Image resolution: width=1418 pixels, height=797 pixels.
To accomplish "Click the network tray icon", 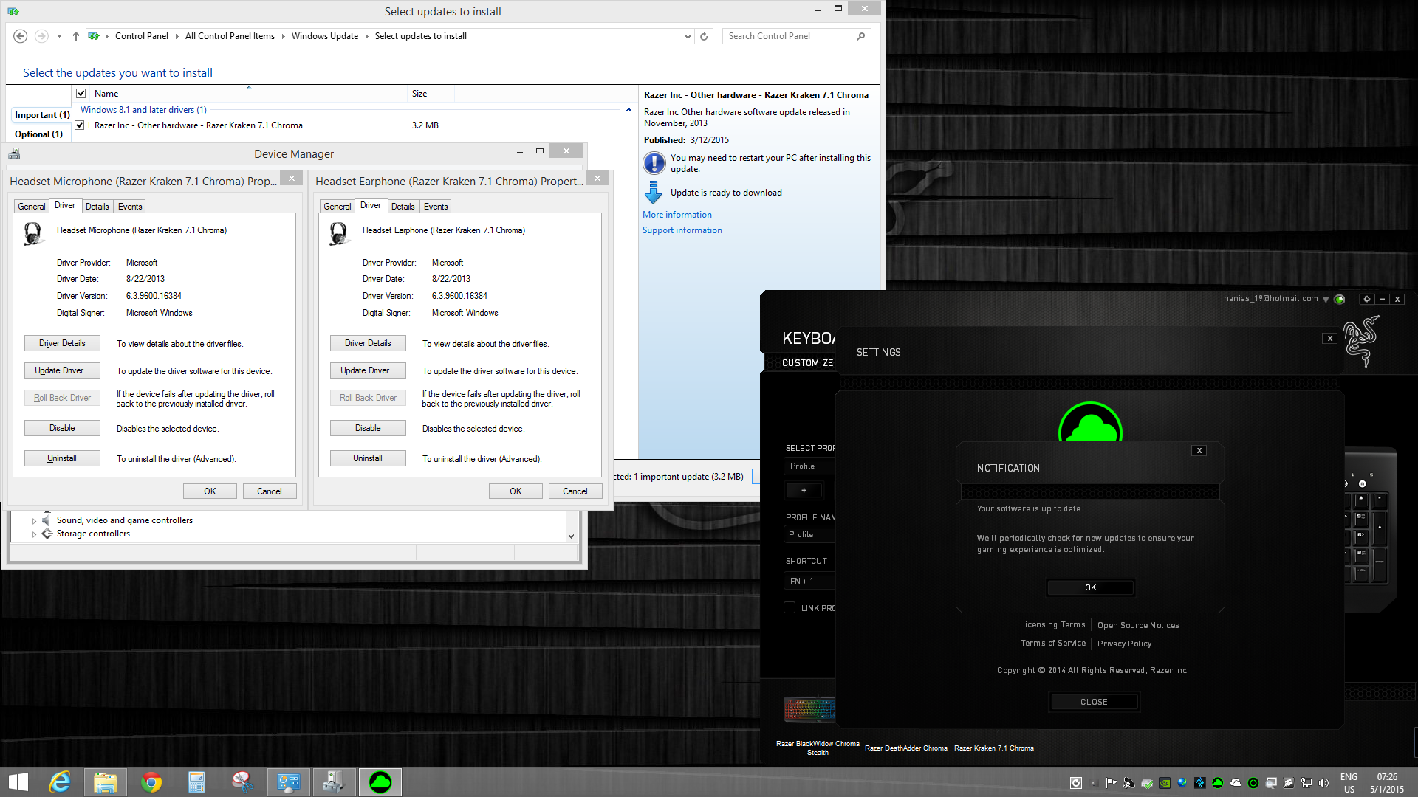I will click(x=1306, y=783).
